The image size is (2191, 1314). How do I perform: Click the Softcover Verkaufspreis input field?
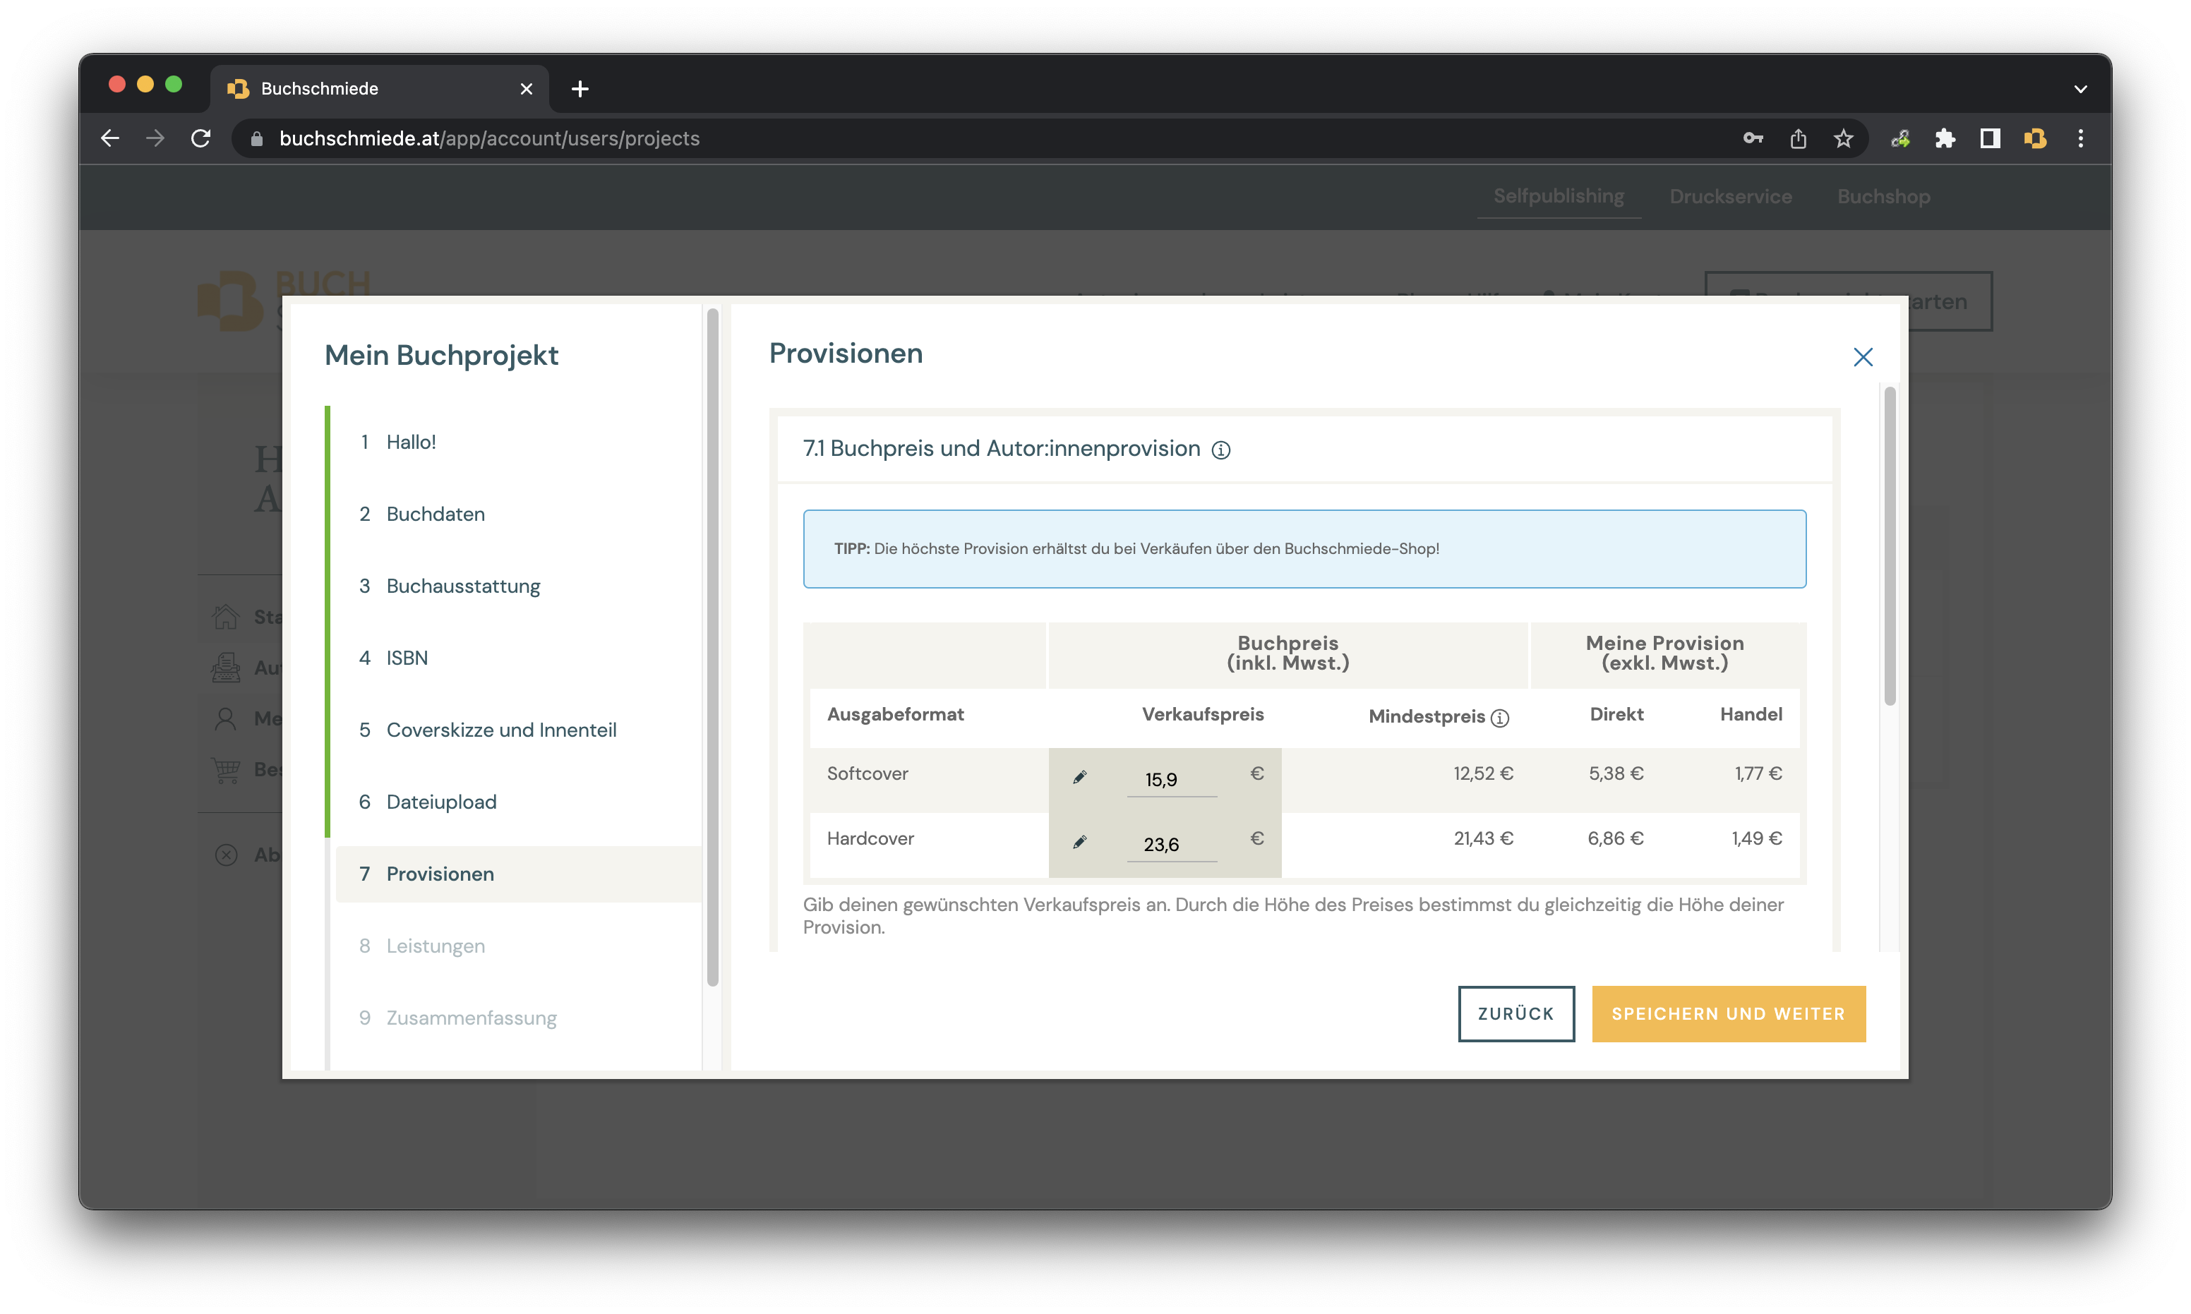[1171, 779]
